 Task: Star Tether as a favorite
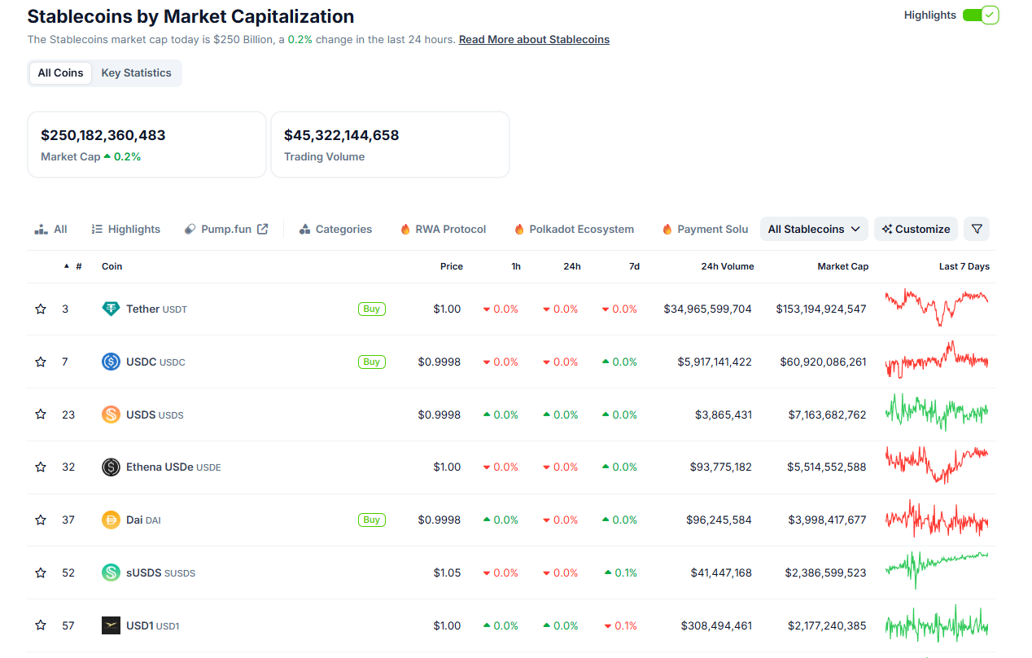coord(41,309)
